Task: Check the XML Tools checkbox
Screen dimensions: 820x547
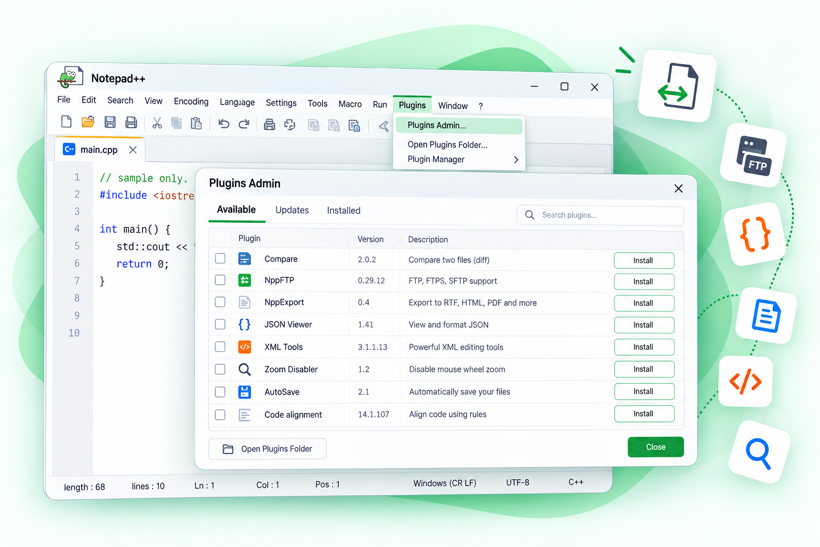Action: [220, 347]
